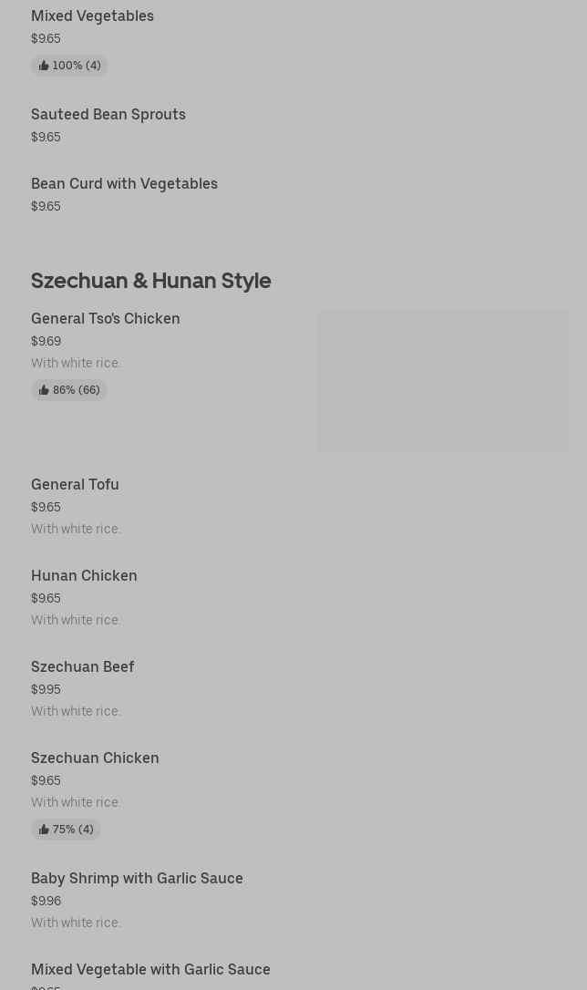Open the Mixed Vegetables menu item
Viewport: 587px width, 990px height.
coord(92,15)
